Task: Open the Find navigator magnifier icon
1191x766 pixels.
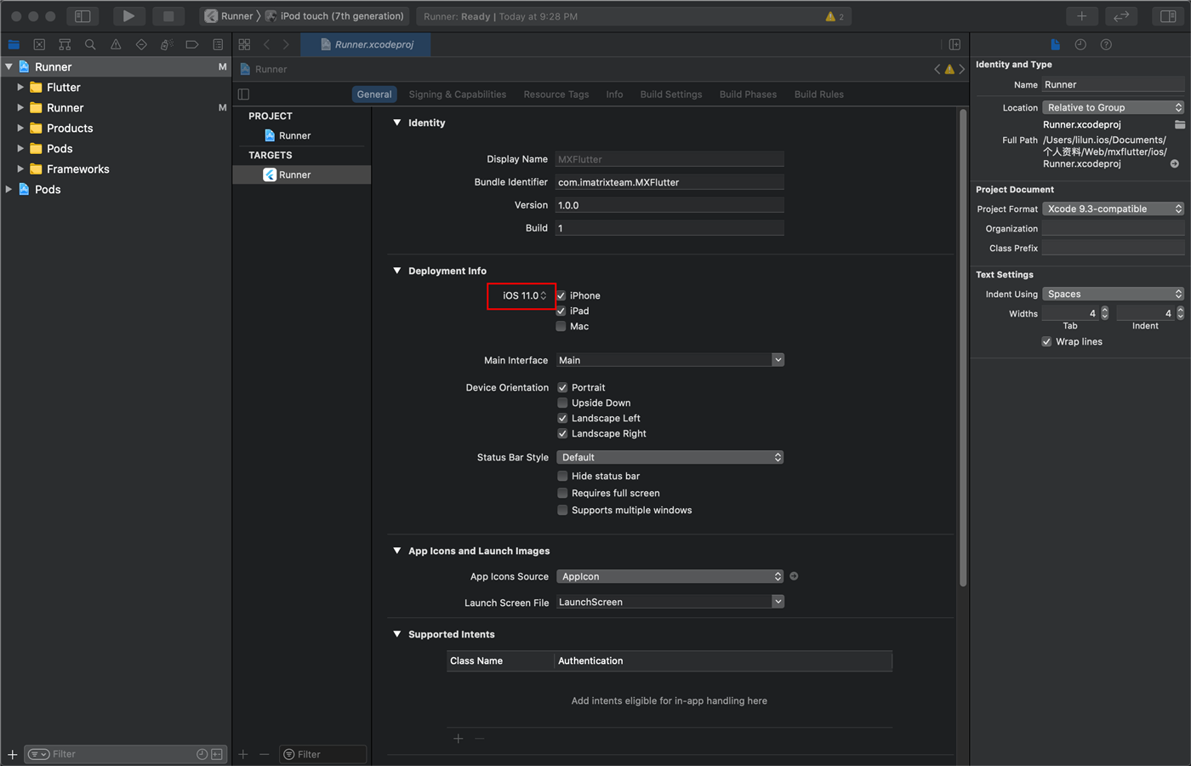Action: click(x=90, y=44)
